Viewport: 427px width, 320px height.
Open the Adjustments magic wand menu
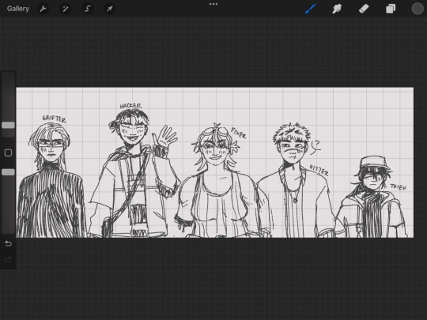point(66,9)
